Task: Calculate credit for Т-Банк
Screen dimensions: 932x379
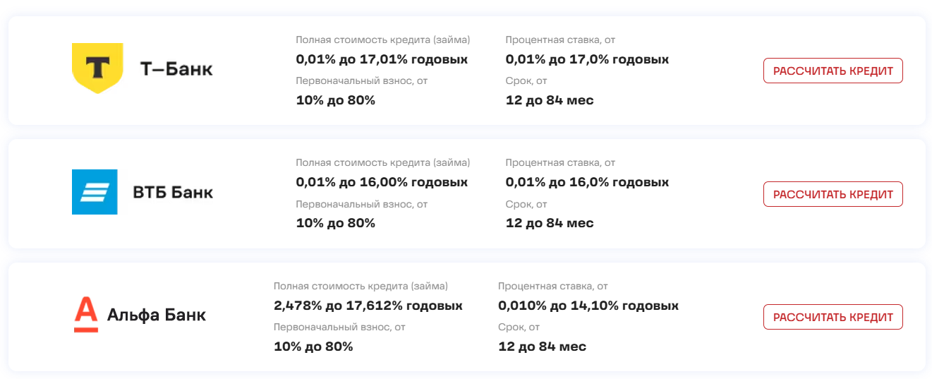Action: pos(833,71)
